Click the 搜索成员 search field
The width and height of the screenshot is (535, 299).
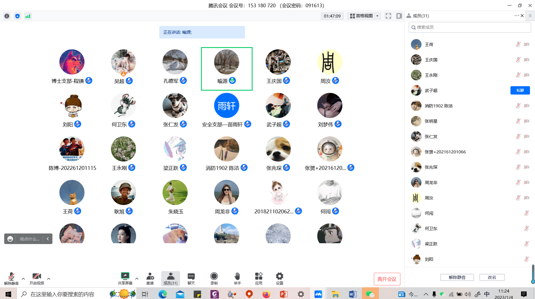[x=470, y=27]
